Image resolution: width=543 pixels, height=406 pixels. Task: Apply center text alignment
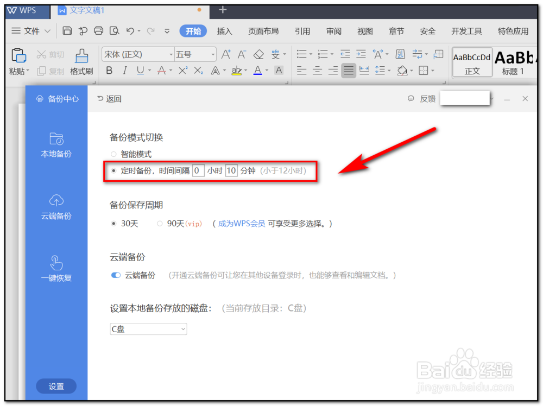(x=317, y=71)
